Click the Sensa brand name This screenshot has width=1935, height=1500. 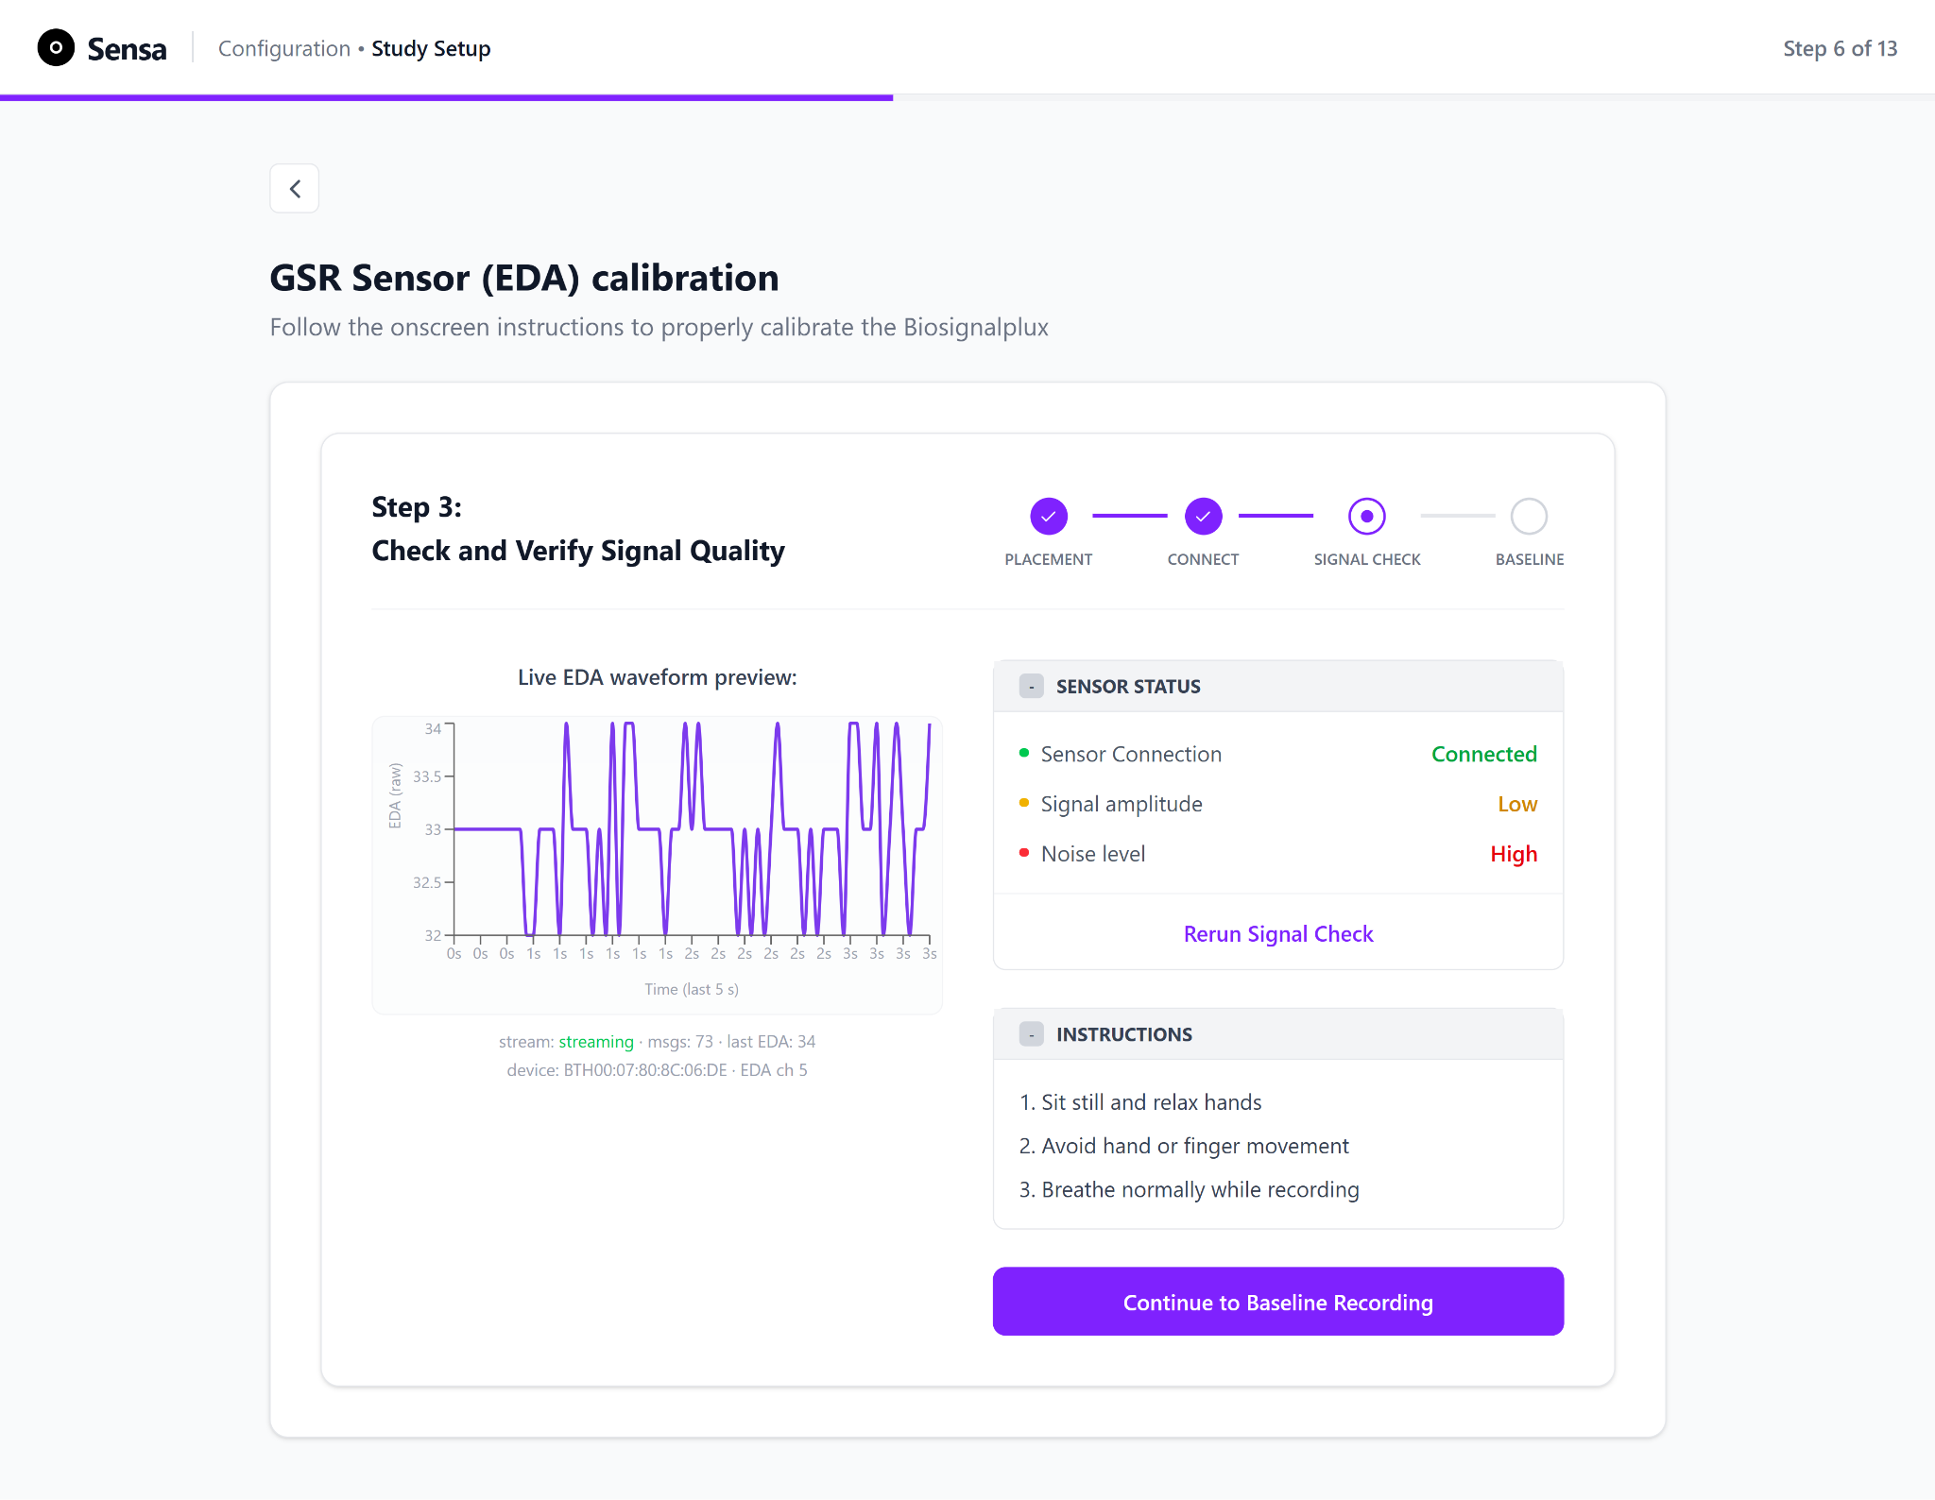[127, 49]
